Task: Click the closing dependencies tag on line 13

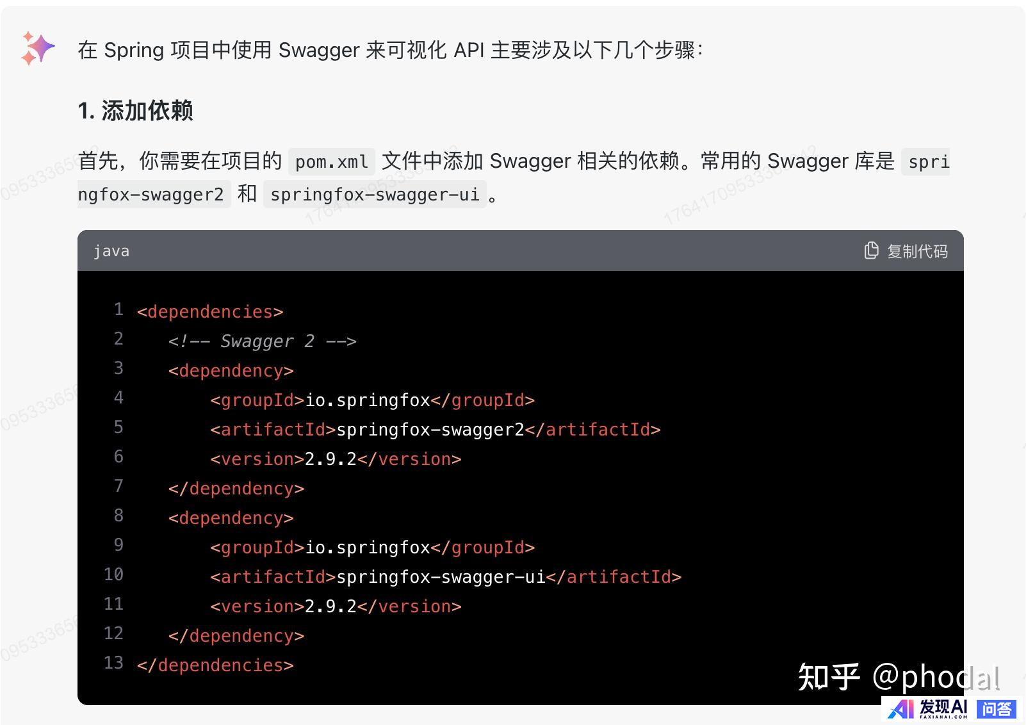Action: 215,665
